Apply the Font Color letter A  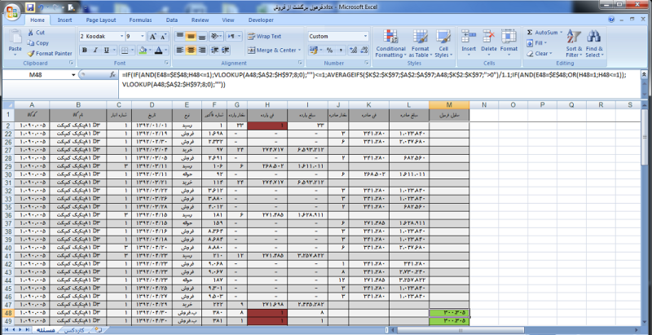coord(158,51)
